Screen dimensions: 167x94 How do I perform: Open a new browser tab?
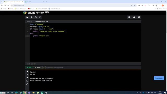click(46, 2)
